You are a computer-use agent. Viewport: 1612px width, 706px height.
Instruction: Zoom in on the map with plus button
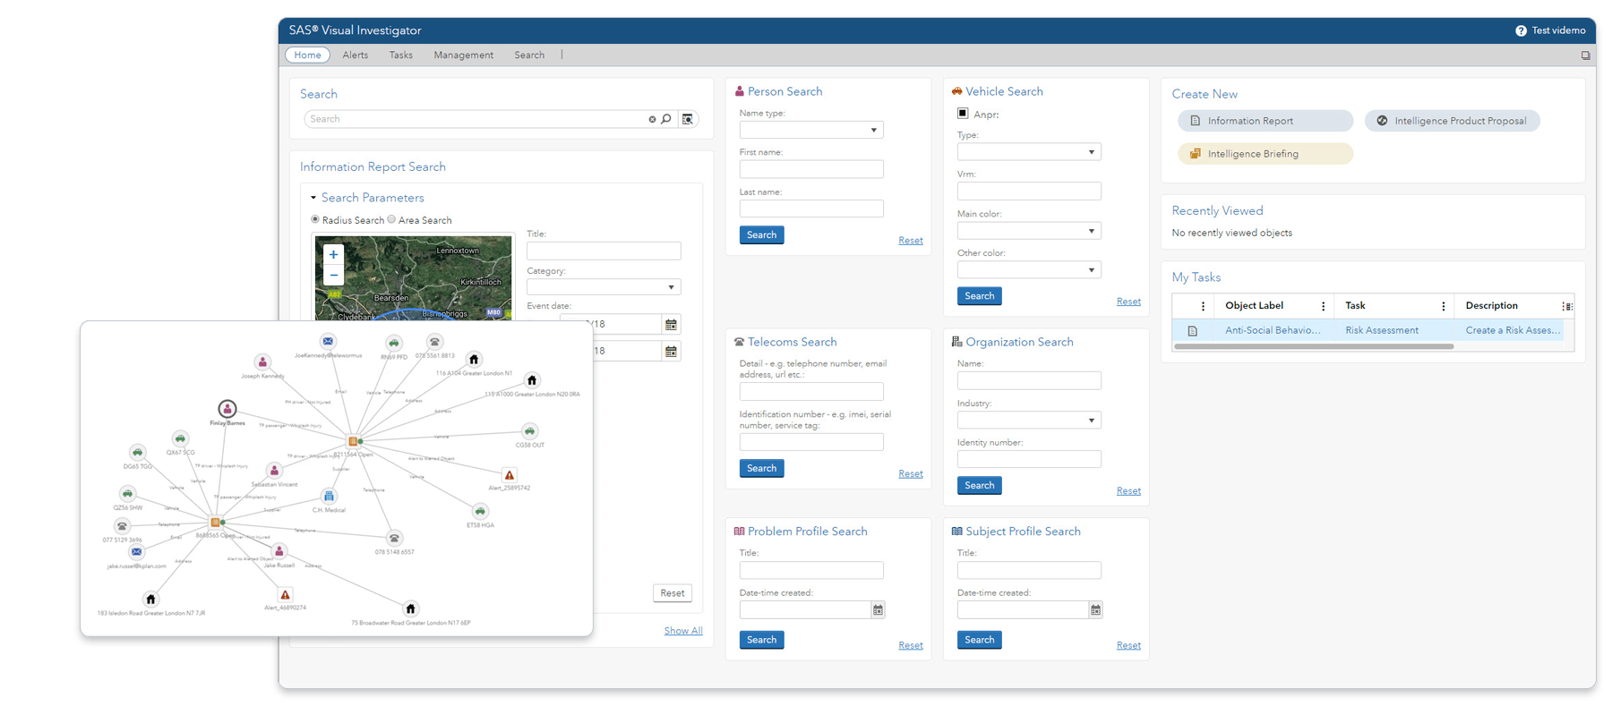[x=333, y=254]
